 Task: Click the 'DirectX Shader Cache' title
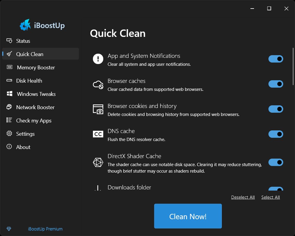[134, 156]
